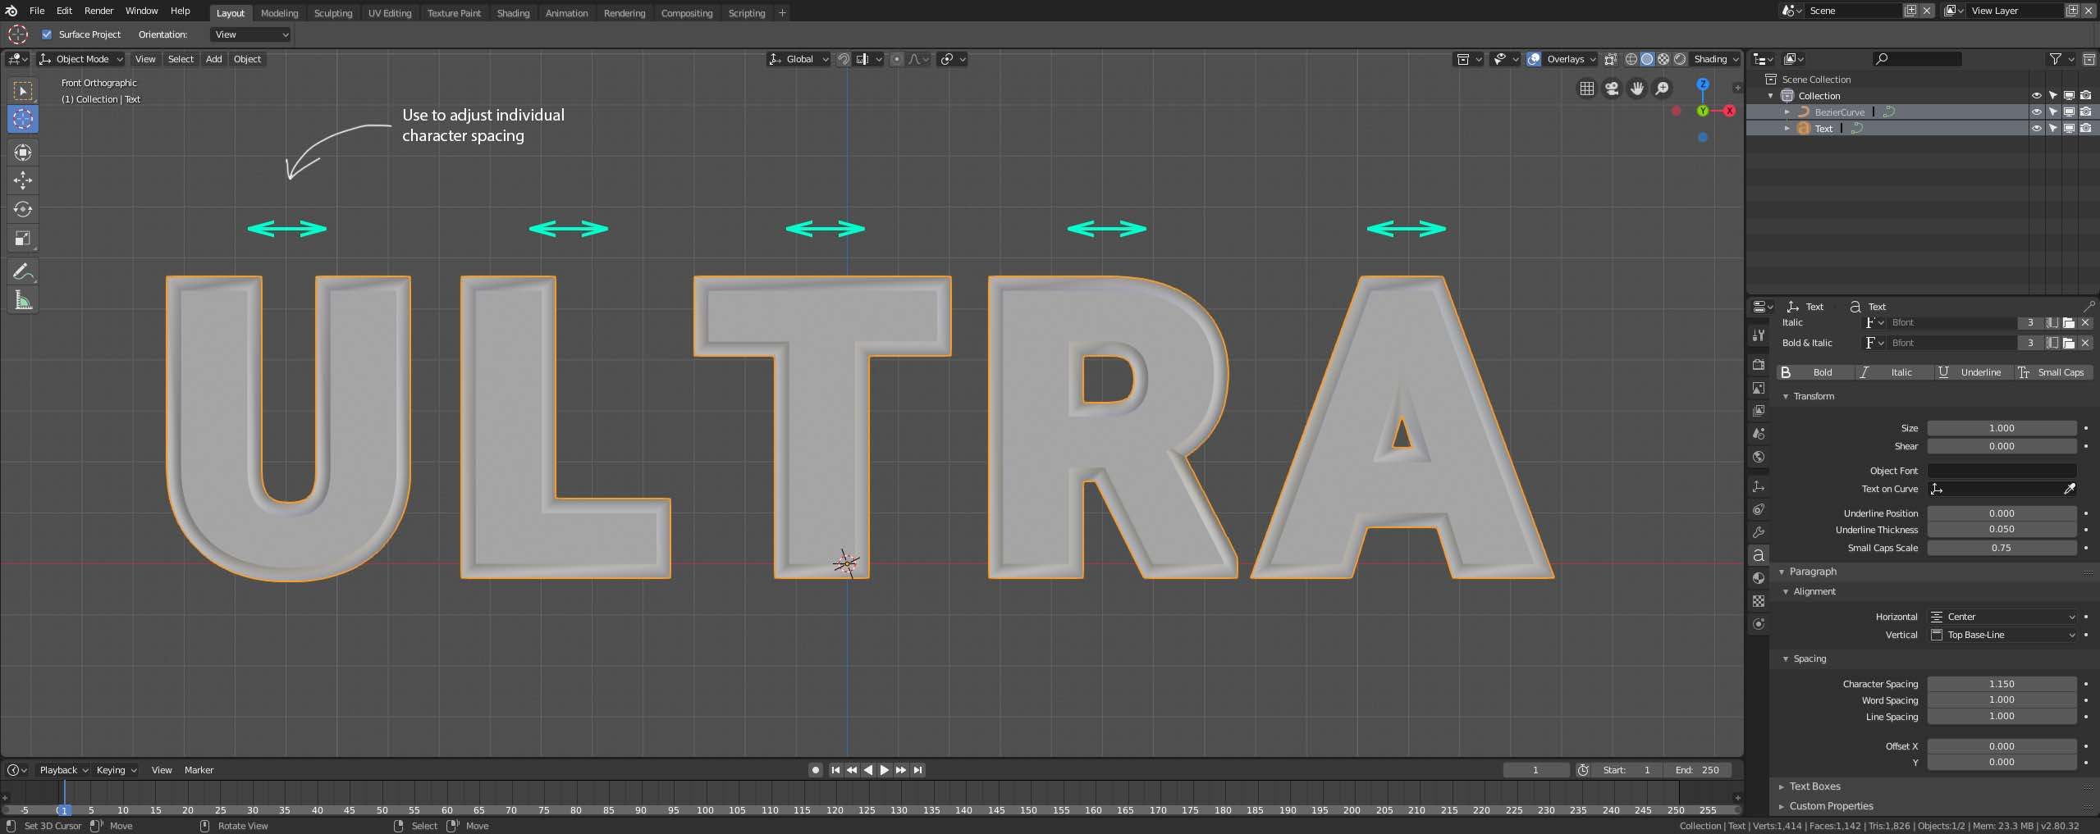Click the Character Spacing value slider
This screenshot has width=2100, height=834.
point(2002,684)
